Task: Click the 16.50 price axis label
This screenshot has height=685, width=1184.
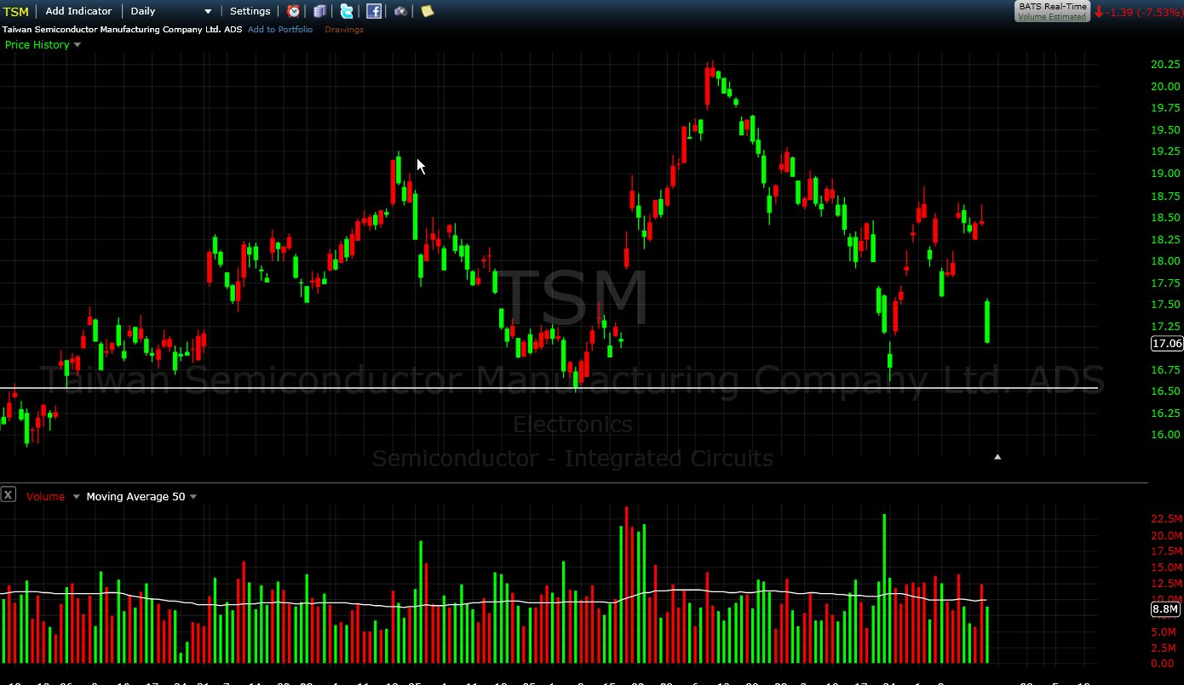Action: (x=1165, y=391)
